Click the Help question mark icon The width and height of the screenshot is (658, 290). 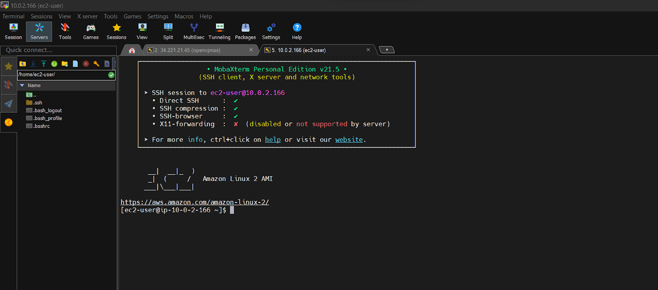click(x=297, y=32)
